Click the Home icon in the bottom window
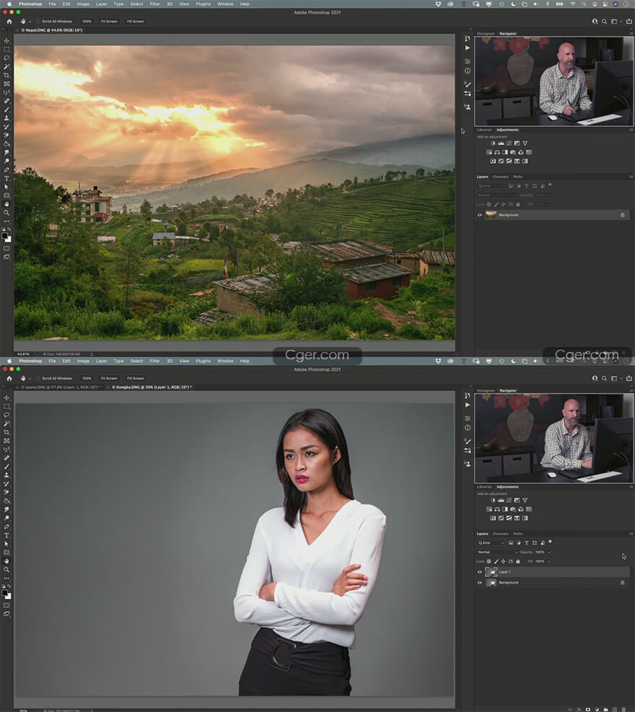This screenshot has width=635, height=712. coord(9,378)
